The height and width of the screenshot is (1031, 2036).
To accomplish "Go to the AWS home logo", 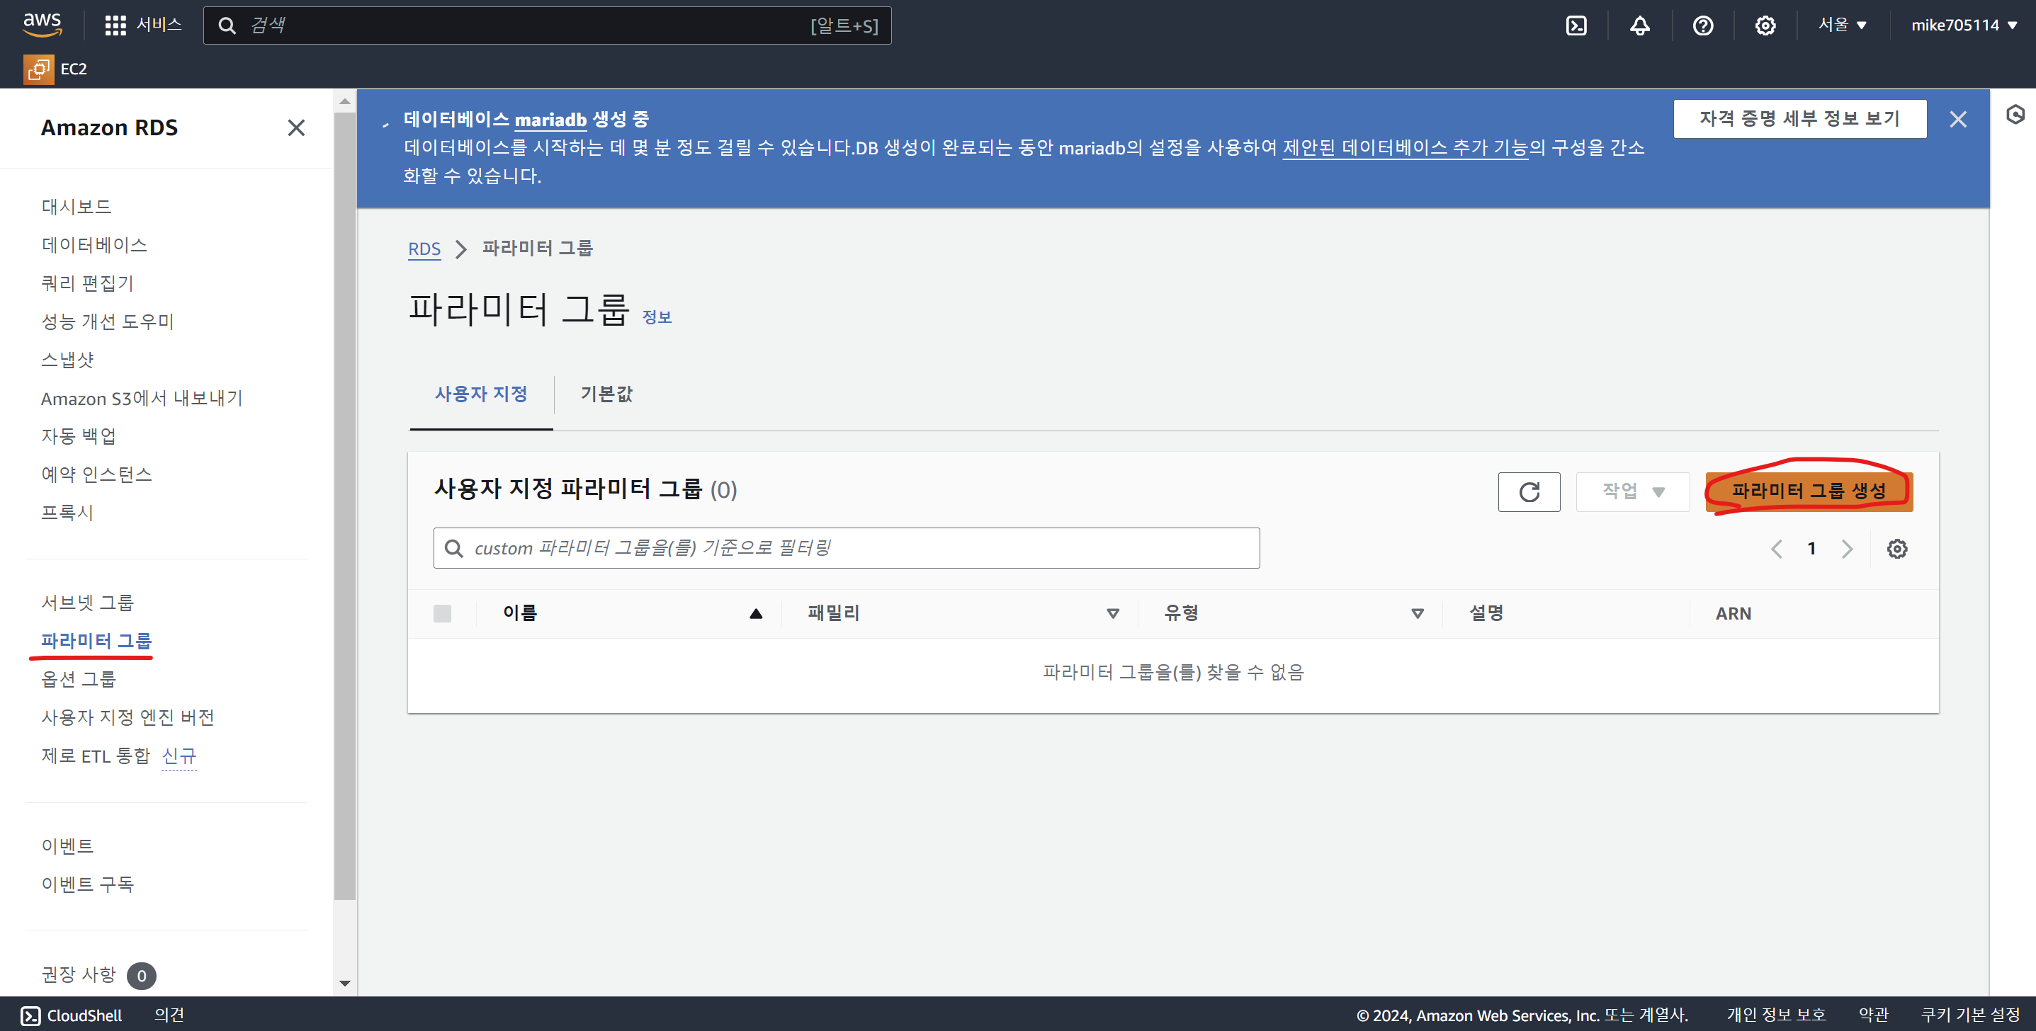I will (x=42, y=23).
